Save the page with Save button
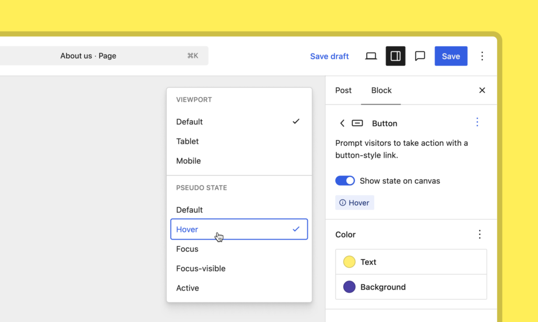 pos(451,56)
